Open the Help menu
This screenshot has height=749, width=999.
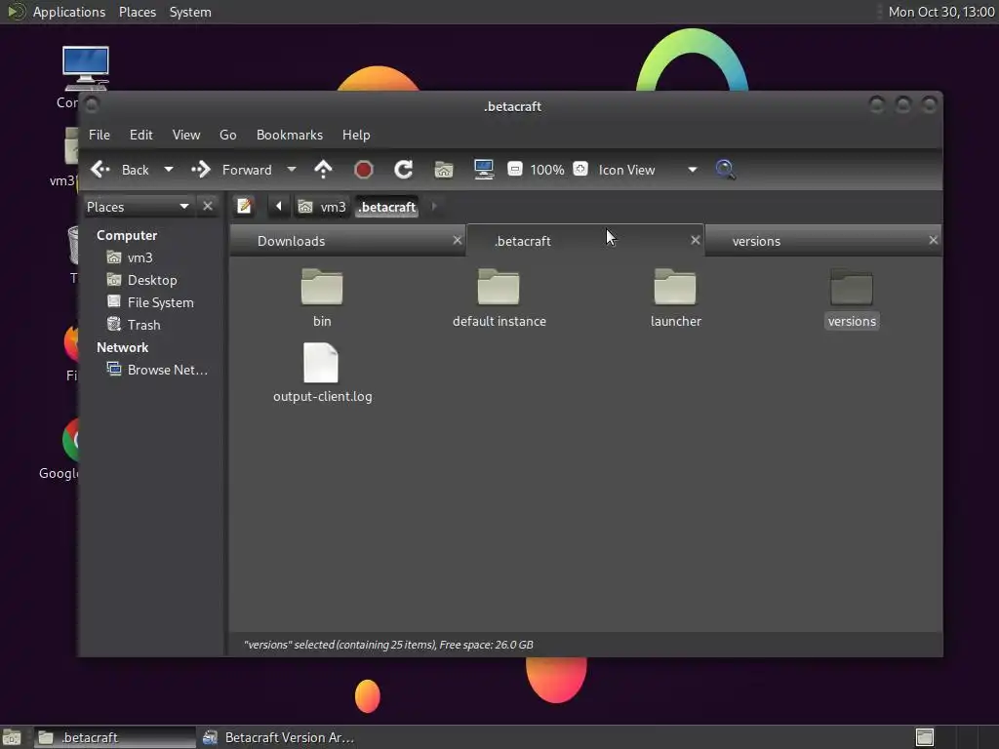click(x=356, y=135)
